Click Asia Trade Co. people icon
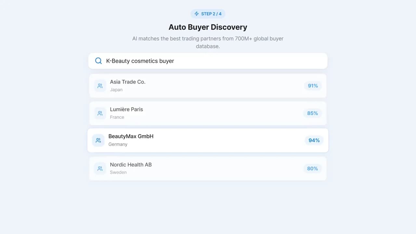 (x=100, y=86)
